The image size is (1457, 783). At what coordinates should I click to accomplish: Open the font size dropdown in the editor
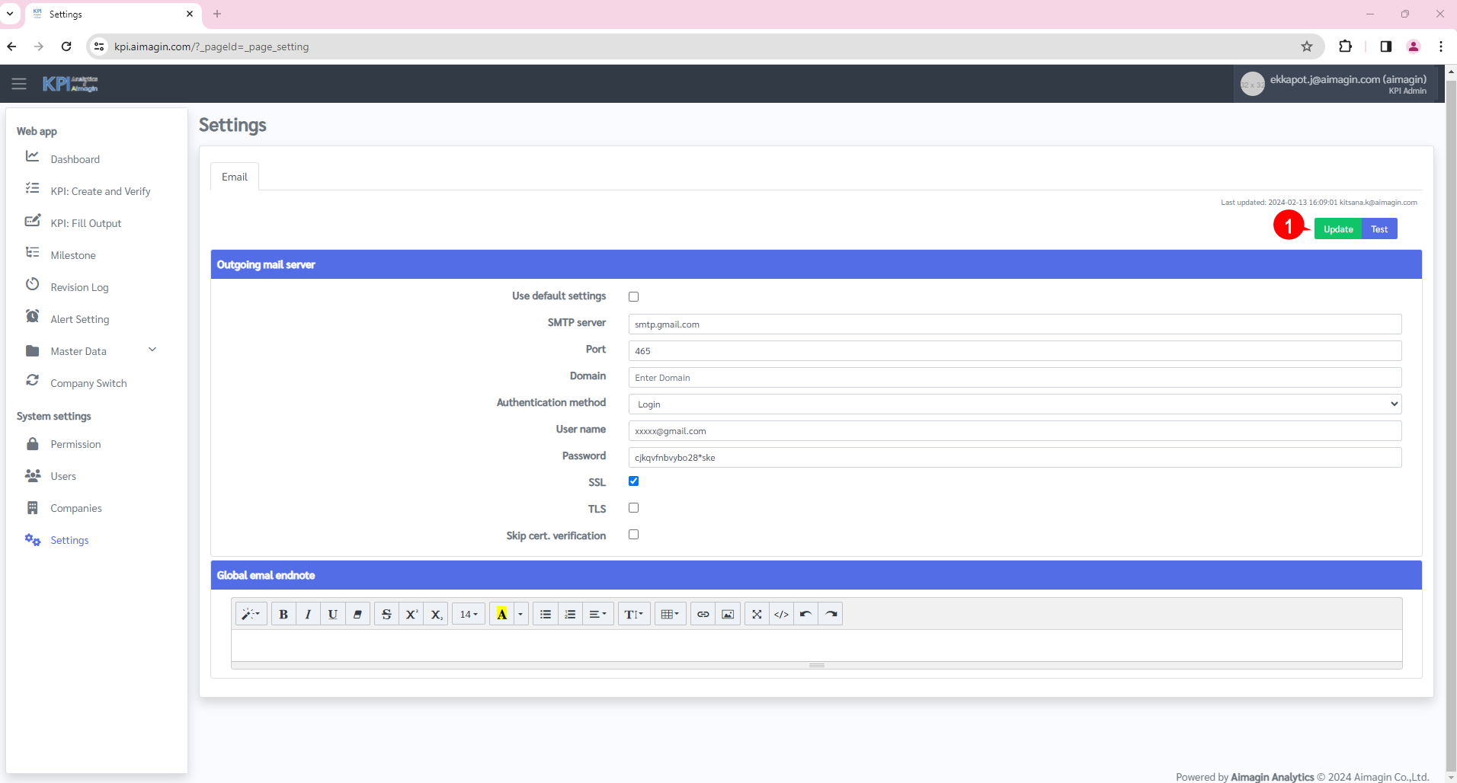469,614
